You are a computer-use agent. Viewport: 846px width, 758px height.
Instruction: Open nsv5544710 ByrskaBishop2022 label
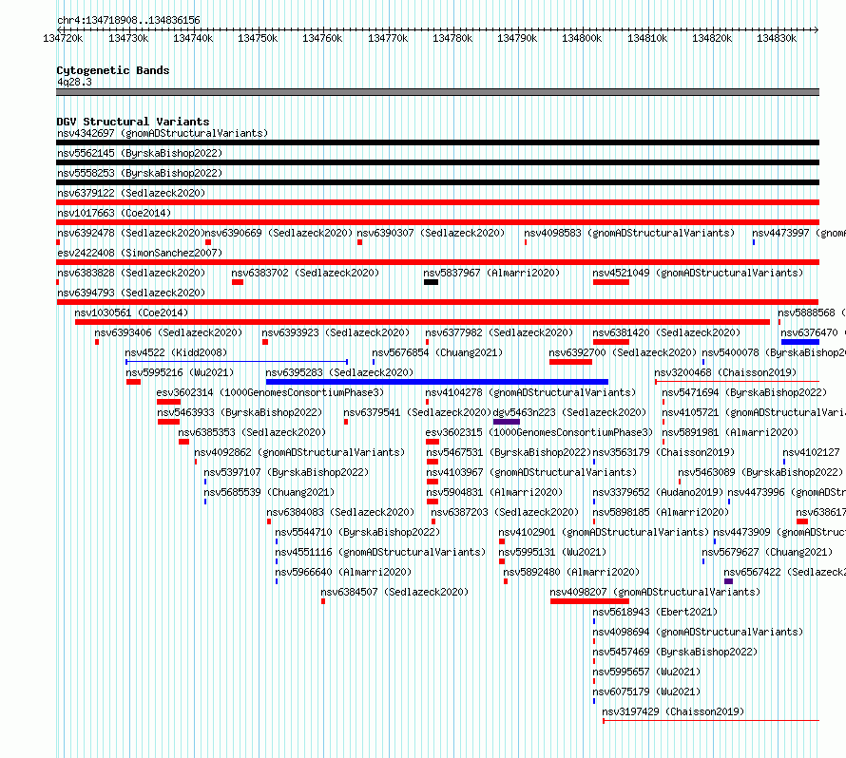click(357, 532)
